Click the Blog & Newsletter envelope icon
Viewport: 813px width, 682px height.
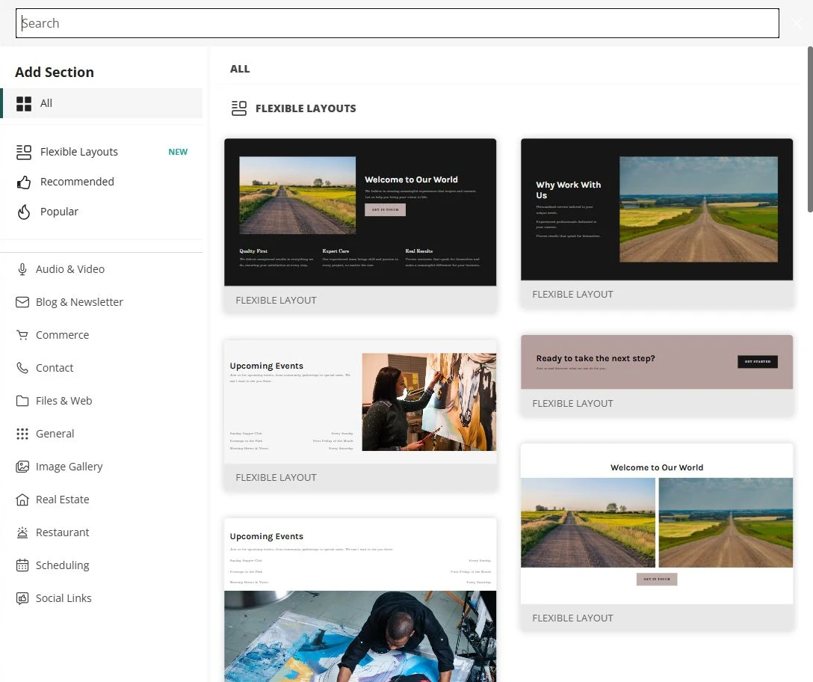[x=22, y=302]
